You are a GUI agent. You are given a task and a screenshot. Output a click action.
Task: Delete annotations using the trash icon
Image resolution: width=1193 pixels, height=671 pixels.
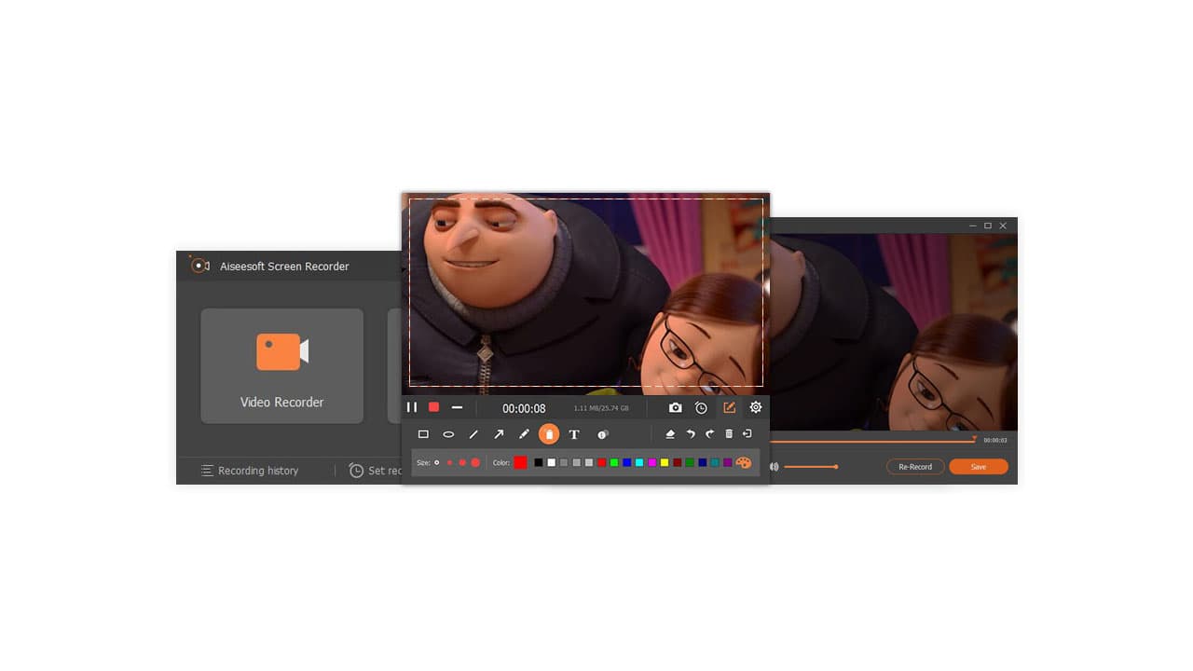click(730, 433)
